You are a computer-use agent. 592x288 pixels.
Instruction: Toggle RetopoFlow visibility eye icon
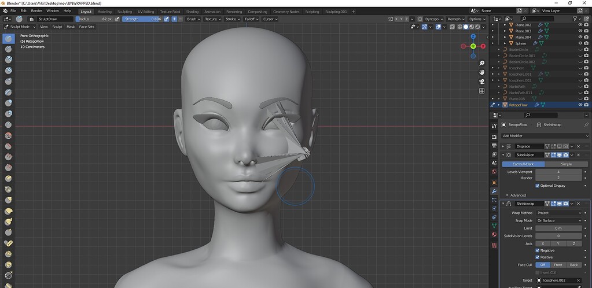tap(580, 105)
